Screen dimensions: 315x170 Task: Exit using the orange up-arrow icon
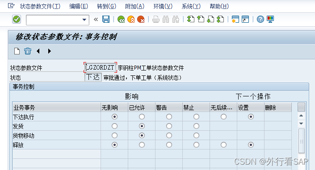tap(131, 20)
